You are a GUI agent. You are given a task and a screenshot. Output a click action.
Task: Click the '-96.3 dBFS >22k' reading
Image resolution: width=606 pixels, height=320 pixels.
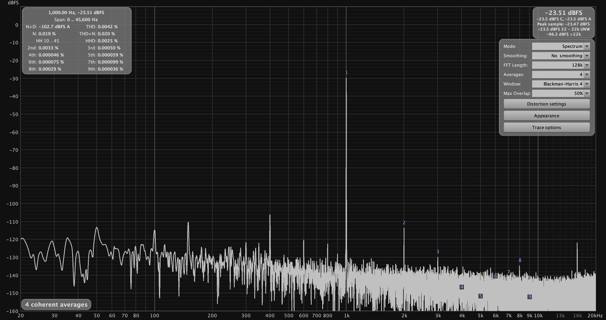(563, 34)
